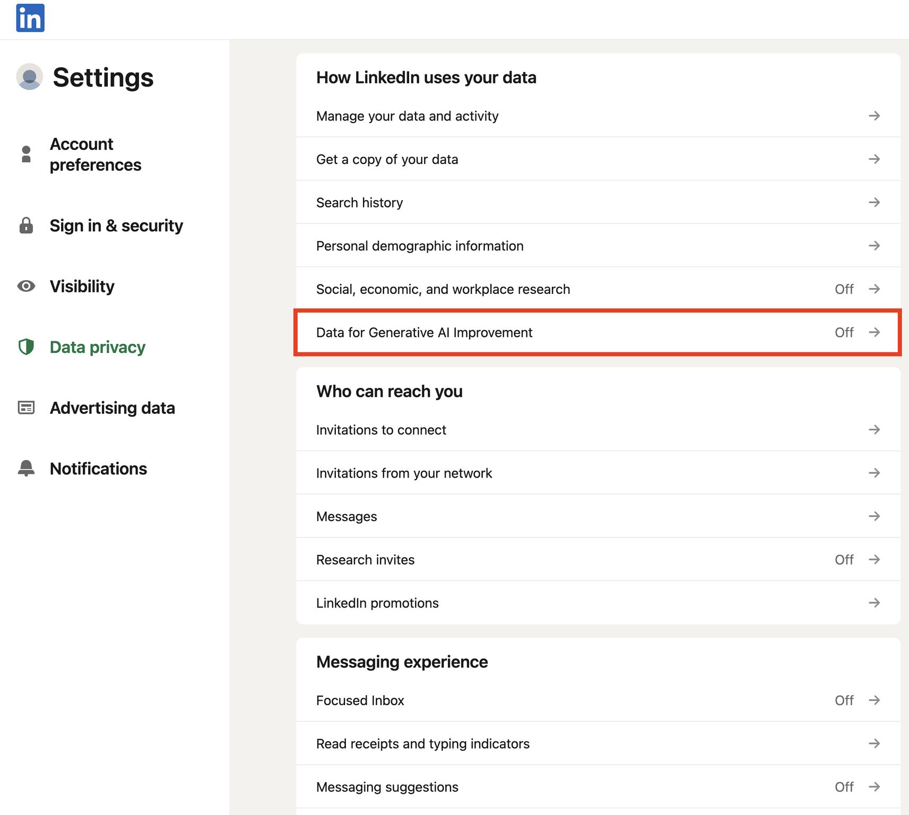The height and width of the screenshot is (815, 909).
Task: Expand the Invitations to connect arrow
Action: 874,430
